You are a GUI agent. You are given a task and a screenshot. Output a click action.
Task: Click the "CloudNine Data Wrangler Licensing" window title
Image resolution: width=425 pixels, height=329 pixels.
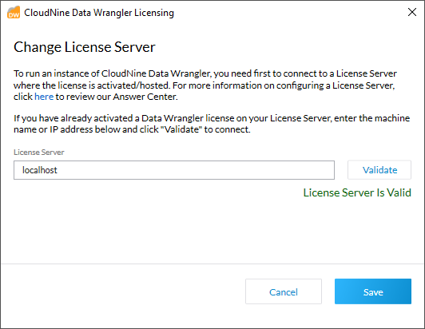[x=99, y=13]
